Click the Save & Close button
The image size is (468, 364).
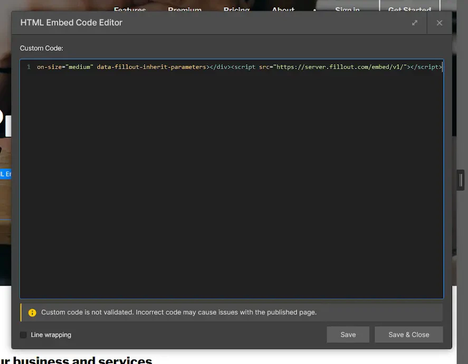(408, 335)
